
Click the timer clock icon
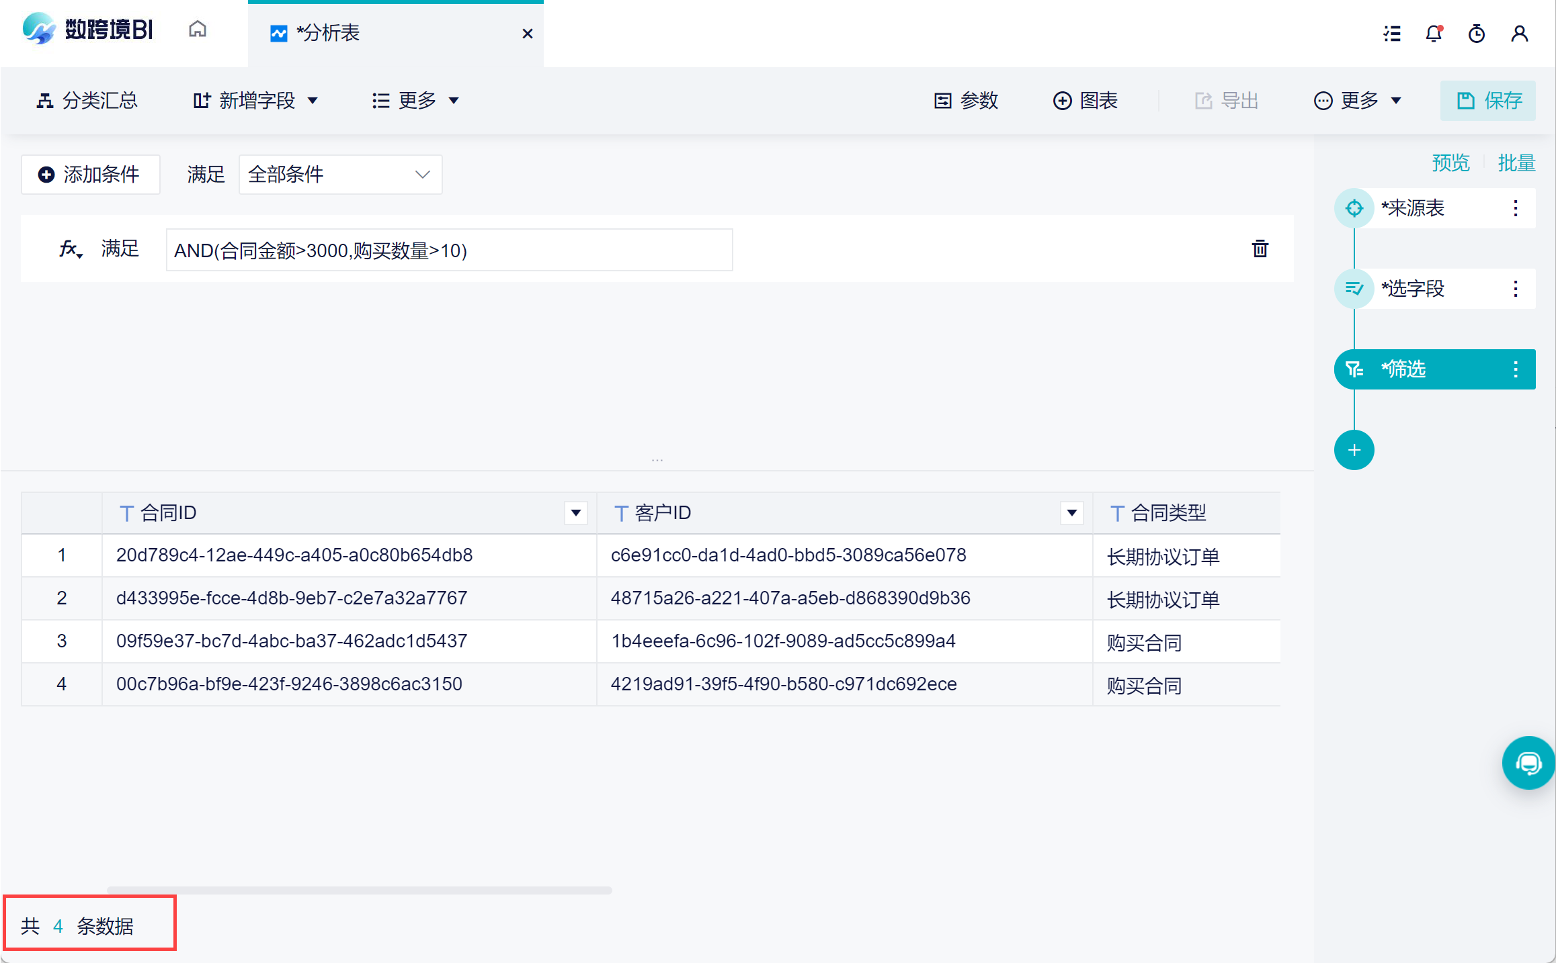coord(1476,34)
